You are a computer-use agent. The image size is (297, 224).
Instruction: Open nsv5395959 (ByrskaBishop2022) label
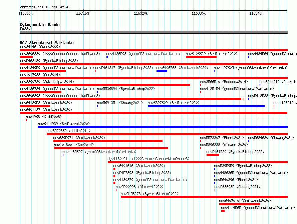point(243,166)
